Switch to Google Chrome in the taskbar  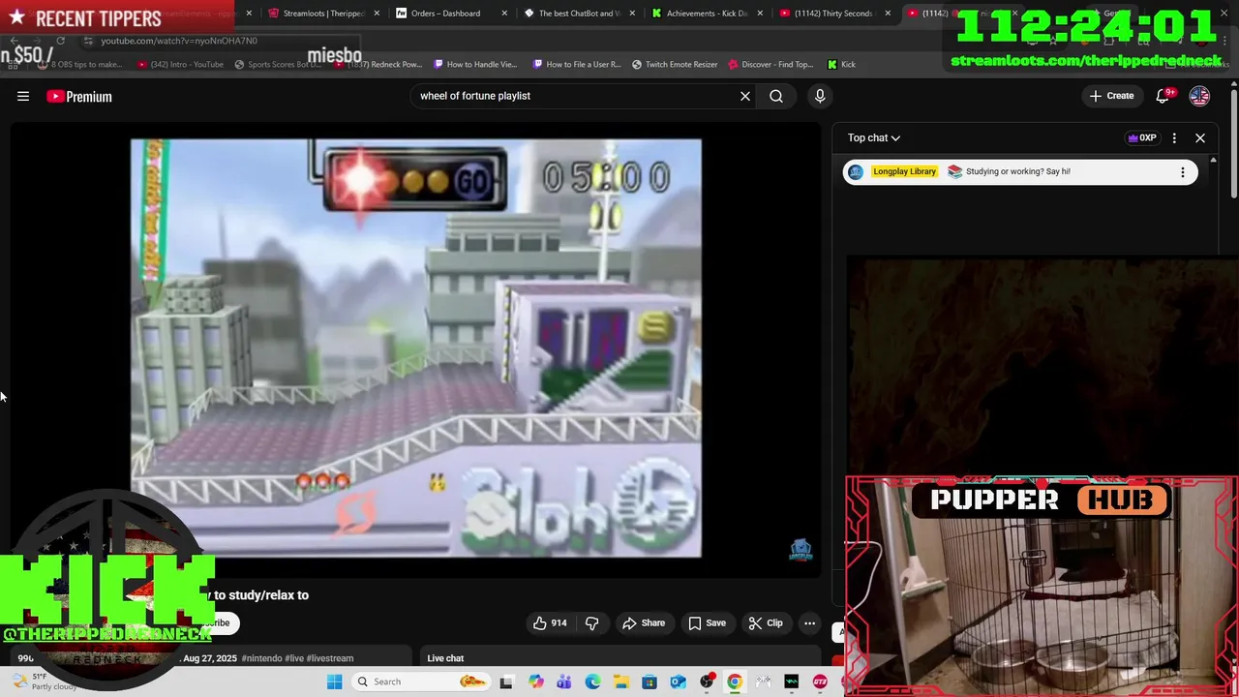pyautogui.click(x=735, y=682)
